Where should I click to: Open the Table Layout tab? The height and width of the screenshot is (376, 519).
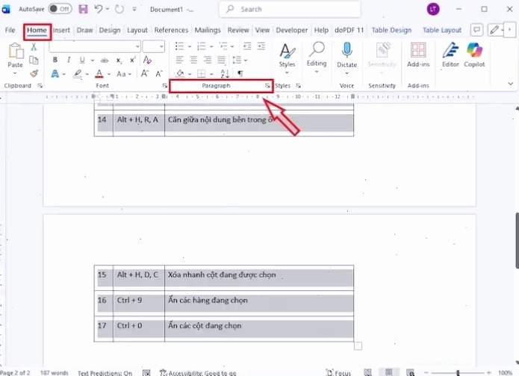coord(442,30)
